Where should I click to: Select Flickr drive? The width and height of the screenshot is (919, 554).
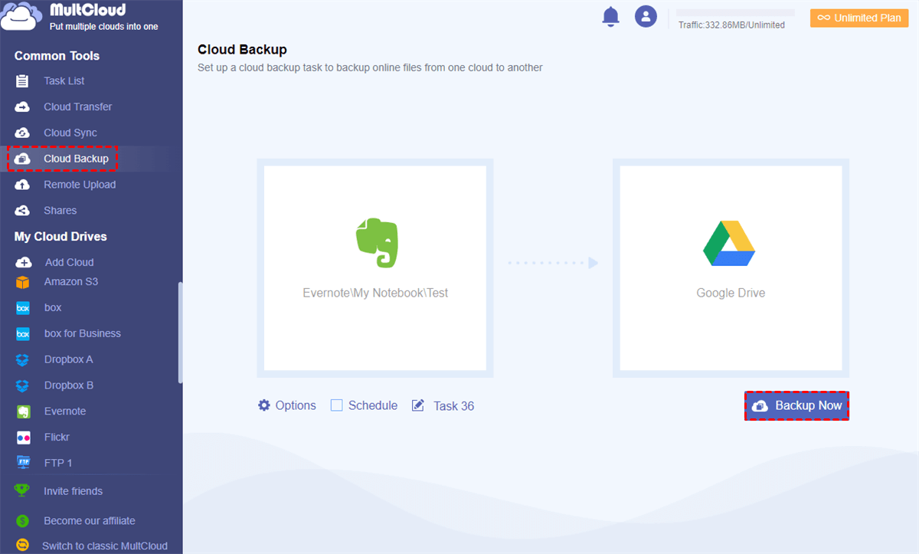(57, 438)
